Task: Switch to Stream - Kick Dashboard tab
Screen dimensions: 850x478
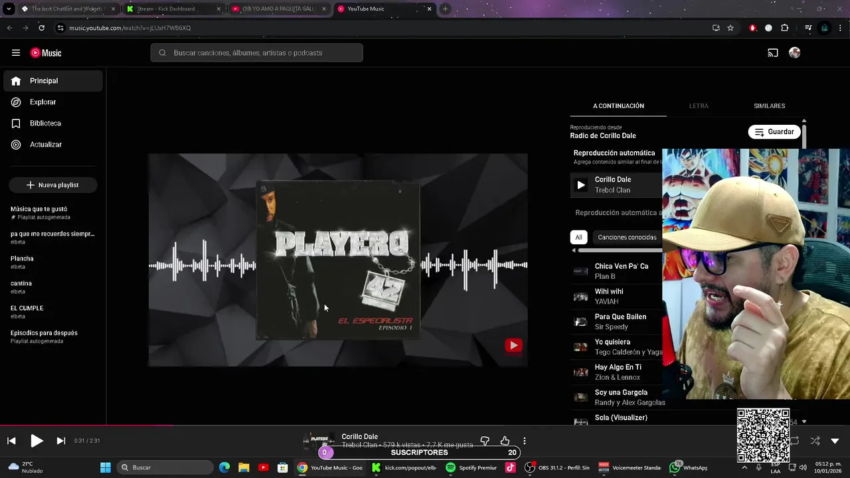Action: click(173, 9)
